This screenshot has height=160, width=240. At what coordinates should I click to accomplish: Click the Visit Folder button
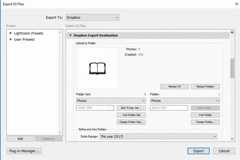coord(205,115)
